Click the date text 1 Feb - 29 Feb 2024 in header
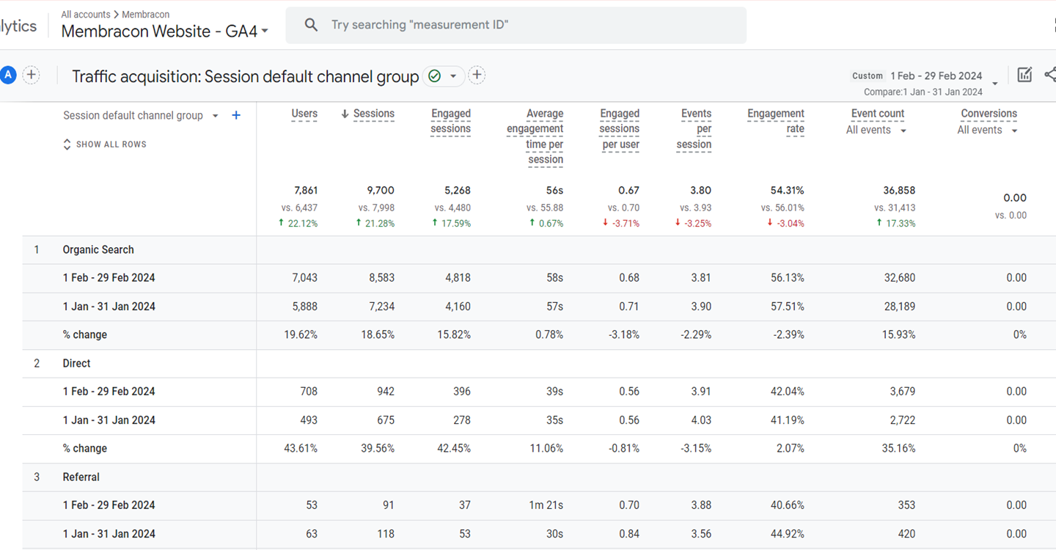The height and width of the screenshot is (550, 1056). 936,76
